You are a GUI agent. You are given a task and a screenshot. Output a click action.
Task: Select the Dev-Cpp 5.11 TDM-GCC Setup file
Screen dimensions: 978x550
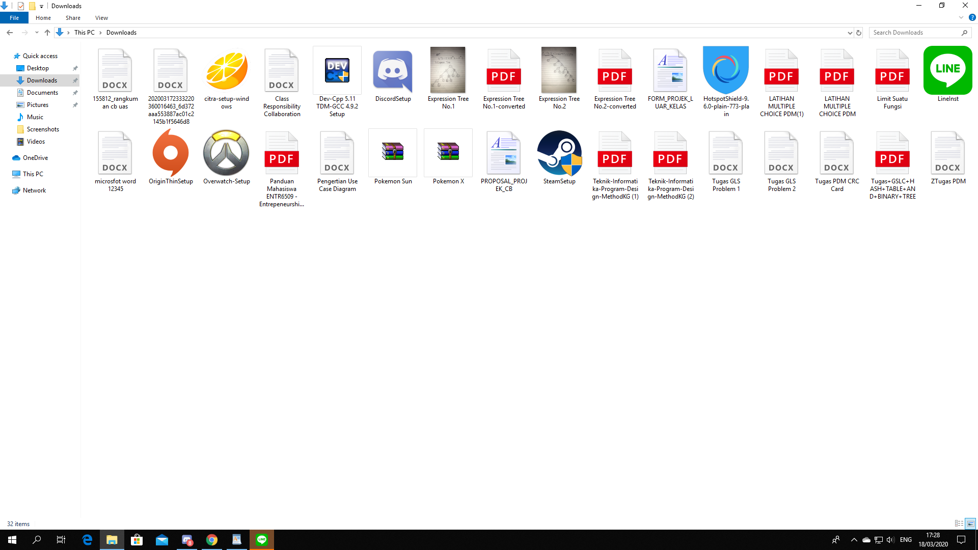pos(337,82)
